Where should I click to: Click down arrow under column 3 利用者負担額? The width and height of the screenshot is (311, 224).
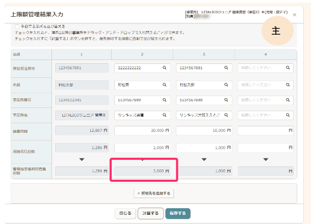204,159
